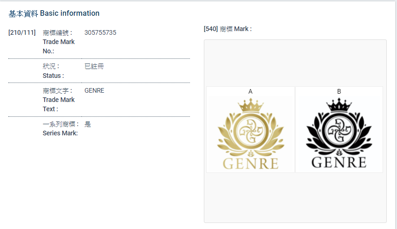397x229 pixels.
Task: Click the Trade Mark No. field label
Action: [x=59, y=42]
